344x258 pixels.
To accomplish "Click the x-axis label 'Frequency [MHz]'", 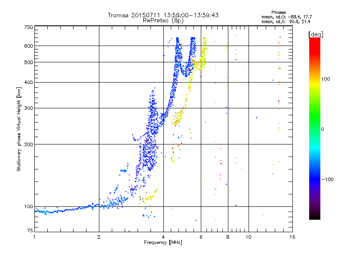I will coord(163,243).
